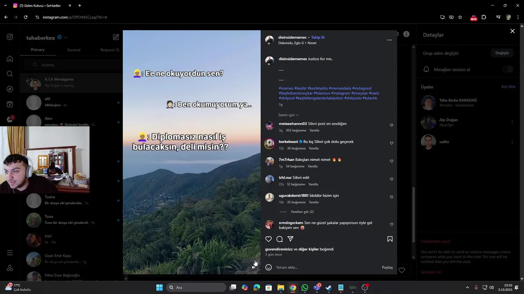Like the Instagram post with heart icon

pyautogui.click(x=269, y=239)
